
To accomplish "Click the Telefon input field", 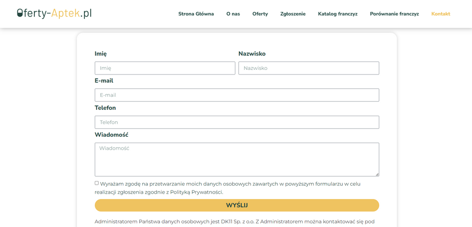I will 236,122.
